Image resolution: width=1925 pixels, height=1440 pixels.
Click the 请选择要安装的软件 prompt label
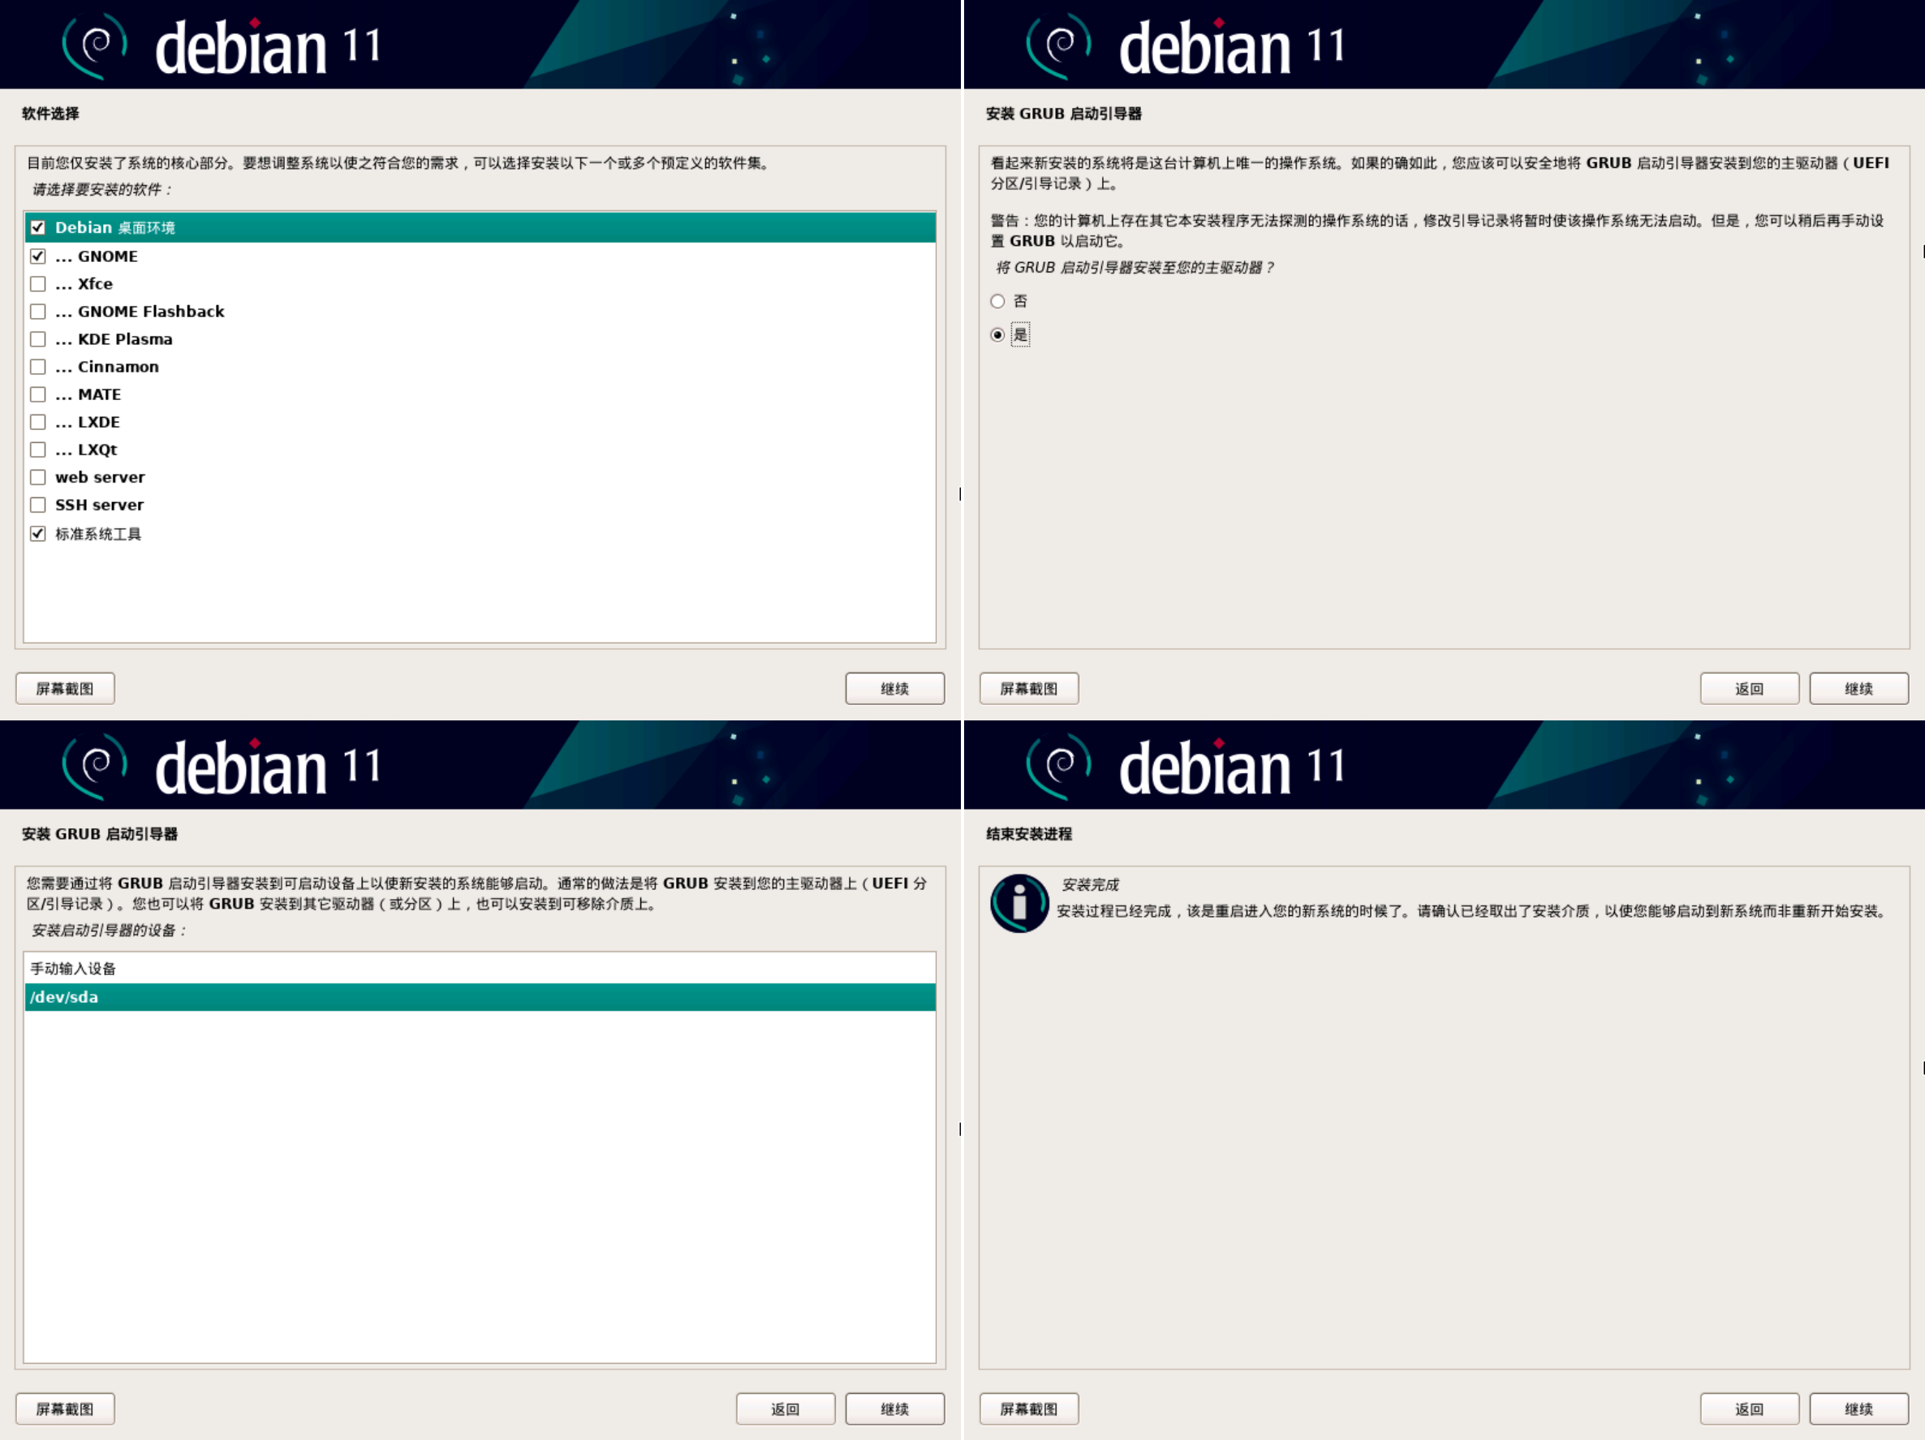103,190
